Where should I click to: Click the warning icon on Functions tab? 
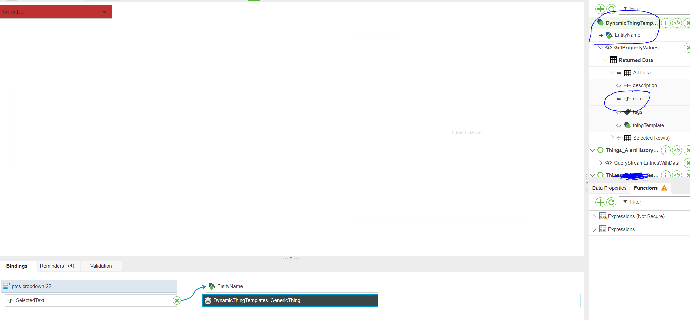(x=664, y=188)
